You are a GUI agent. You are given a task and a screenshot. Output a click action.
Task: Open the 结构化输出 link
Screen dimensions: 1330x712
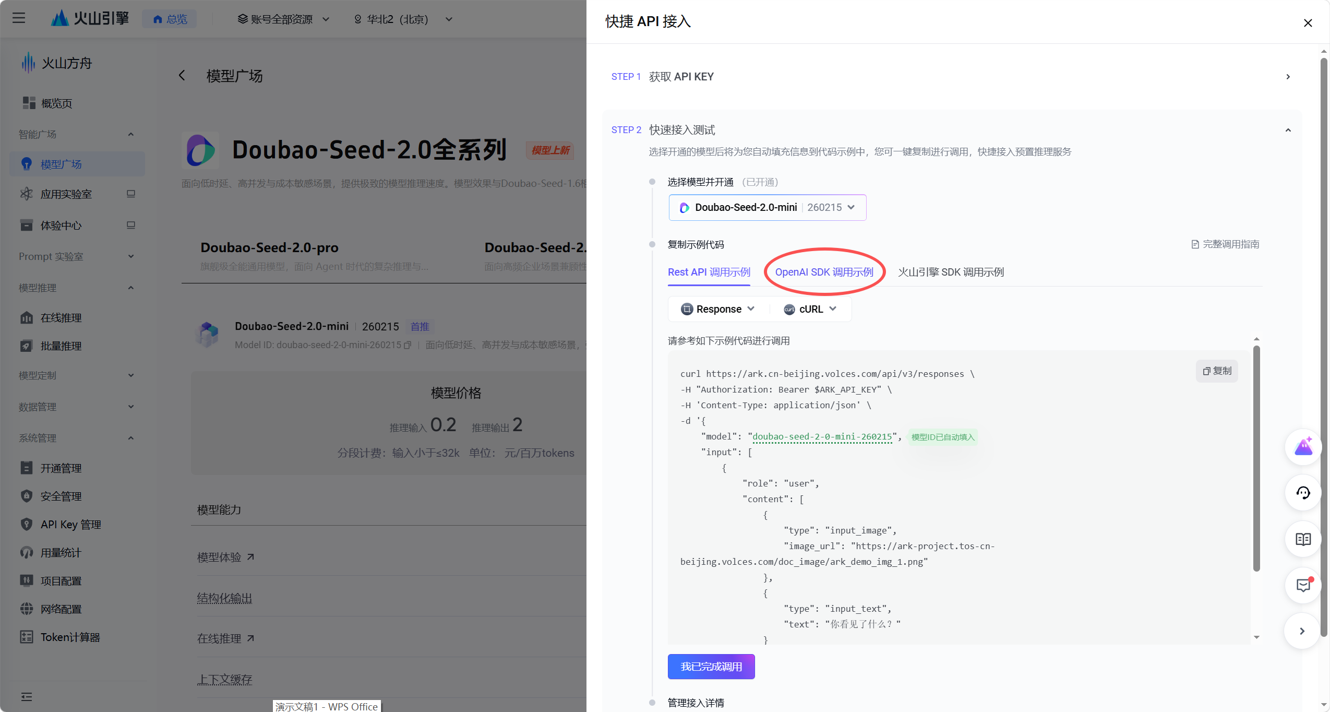tap(224, 598)
